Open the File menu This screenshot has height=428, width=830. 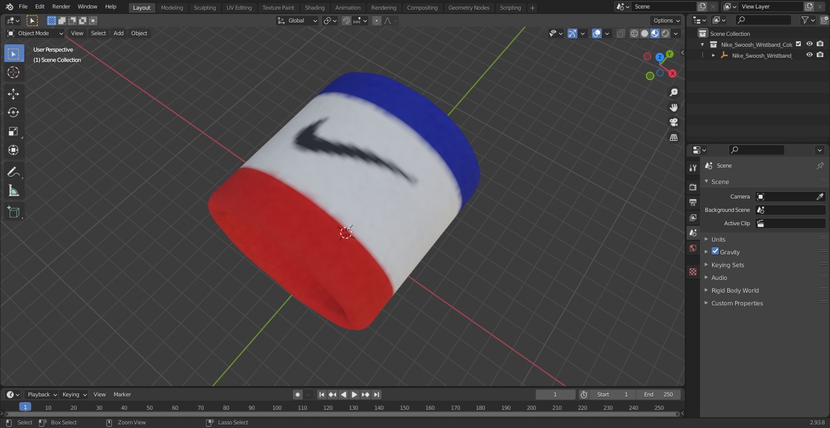pos(23,7)
